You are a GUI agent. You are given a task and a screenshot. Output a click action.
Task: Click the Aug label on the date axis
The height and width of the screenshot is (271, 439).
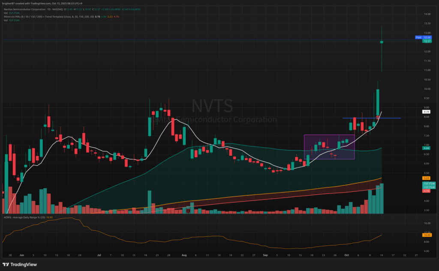pyautogui.click(x=185, y=254)
